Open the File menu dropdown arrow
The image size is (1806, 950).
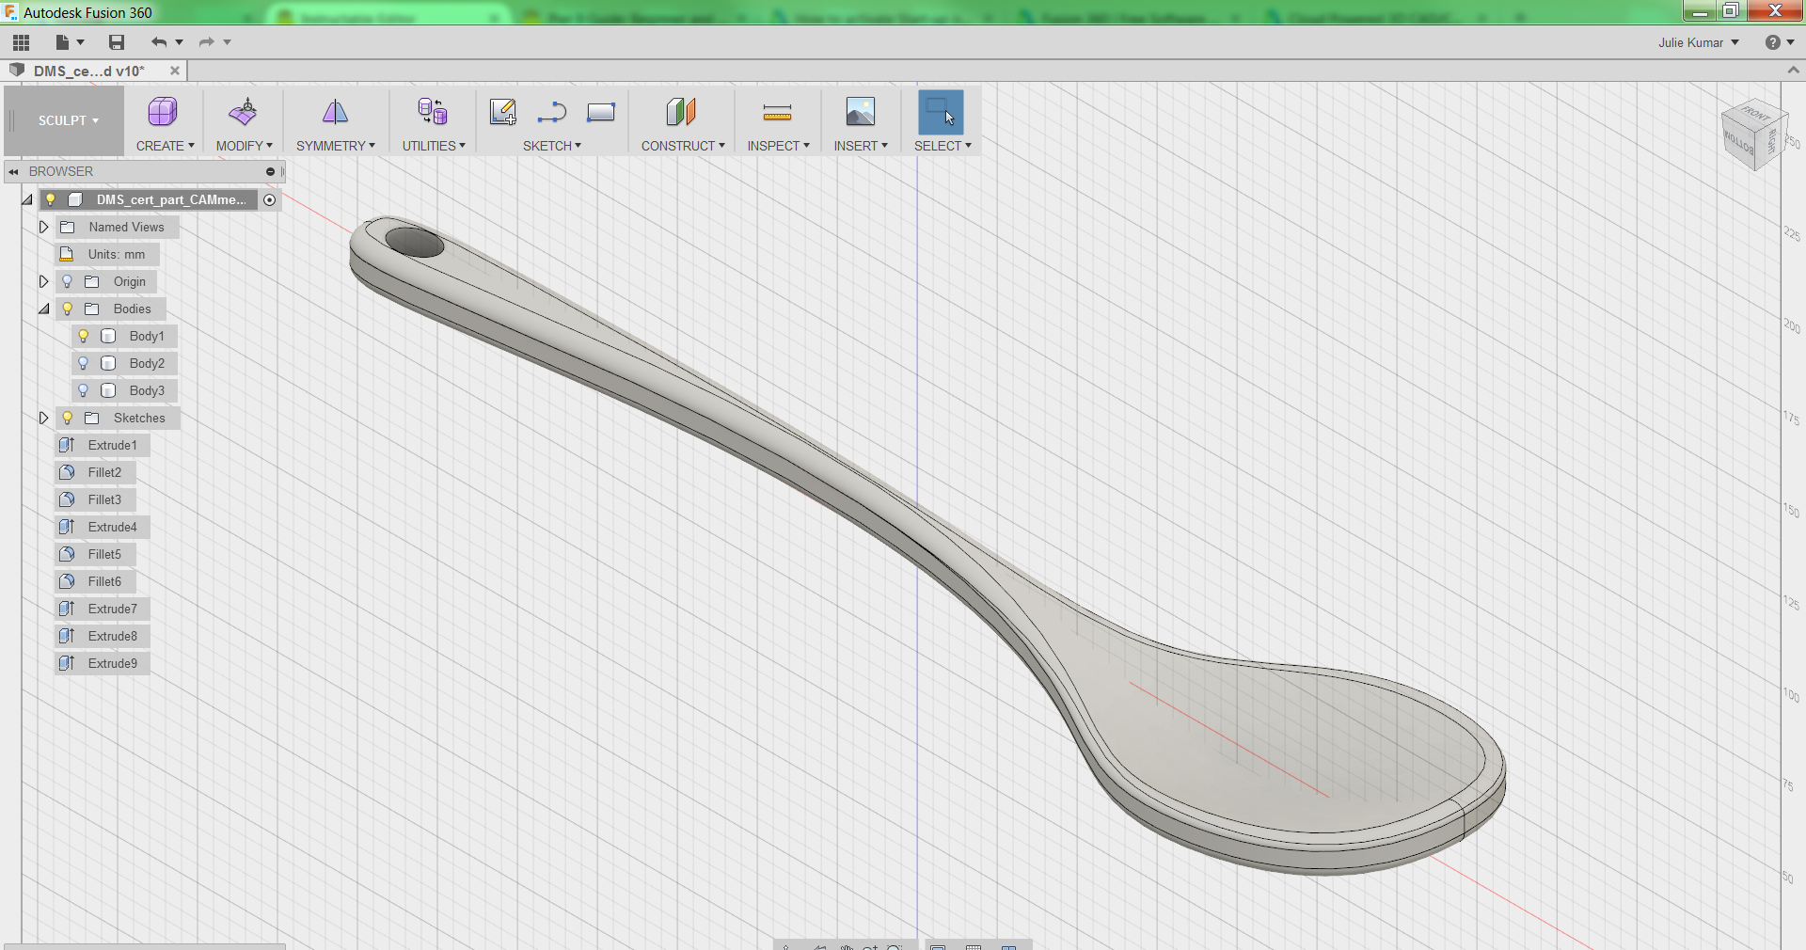click(x=81, y=42)
